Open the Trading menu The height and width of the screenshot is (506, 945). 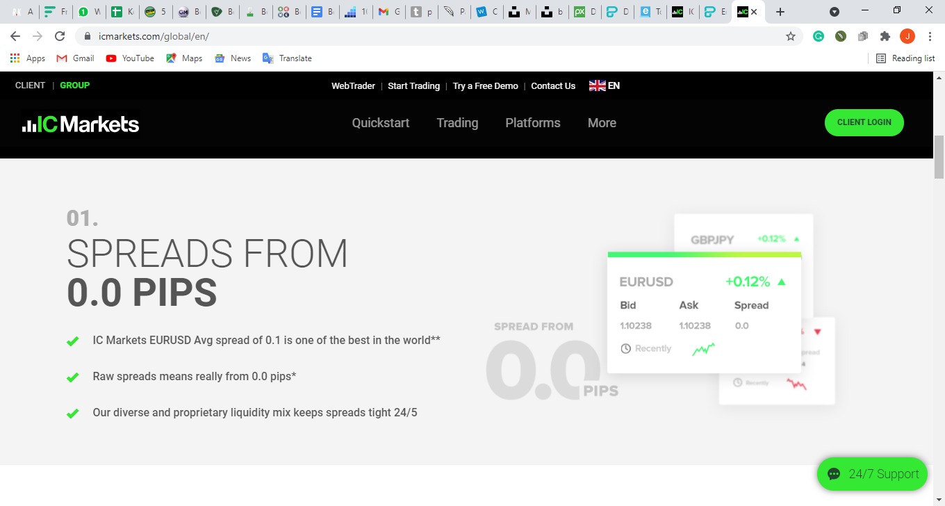pyautogui.click(x=457, y=123)
